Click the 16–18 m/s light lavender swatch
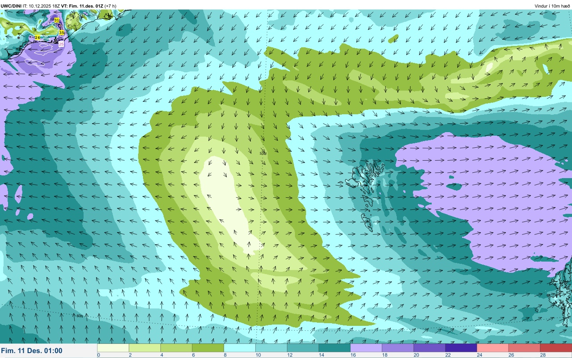The image size is (572, 358). [366, 348]
